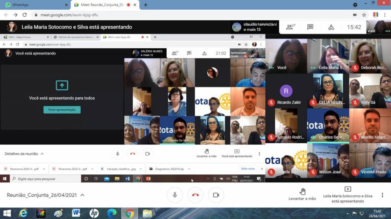Open Meet's more options menu beside Leila's presenting label
The height and width of the screenshot is (219, 391).
click(382, 195)
